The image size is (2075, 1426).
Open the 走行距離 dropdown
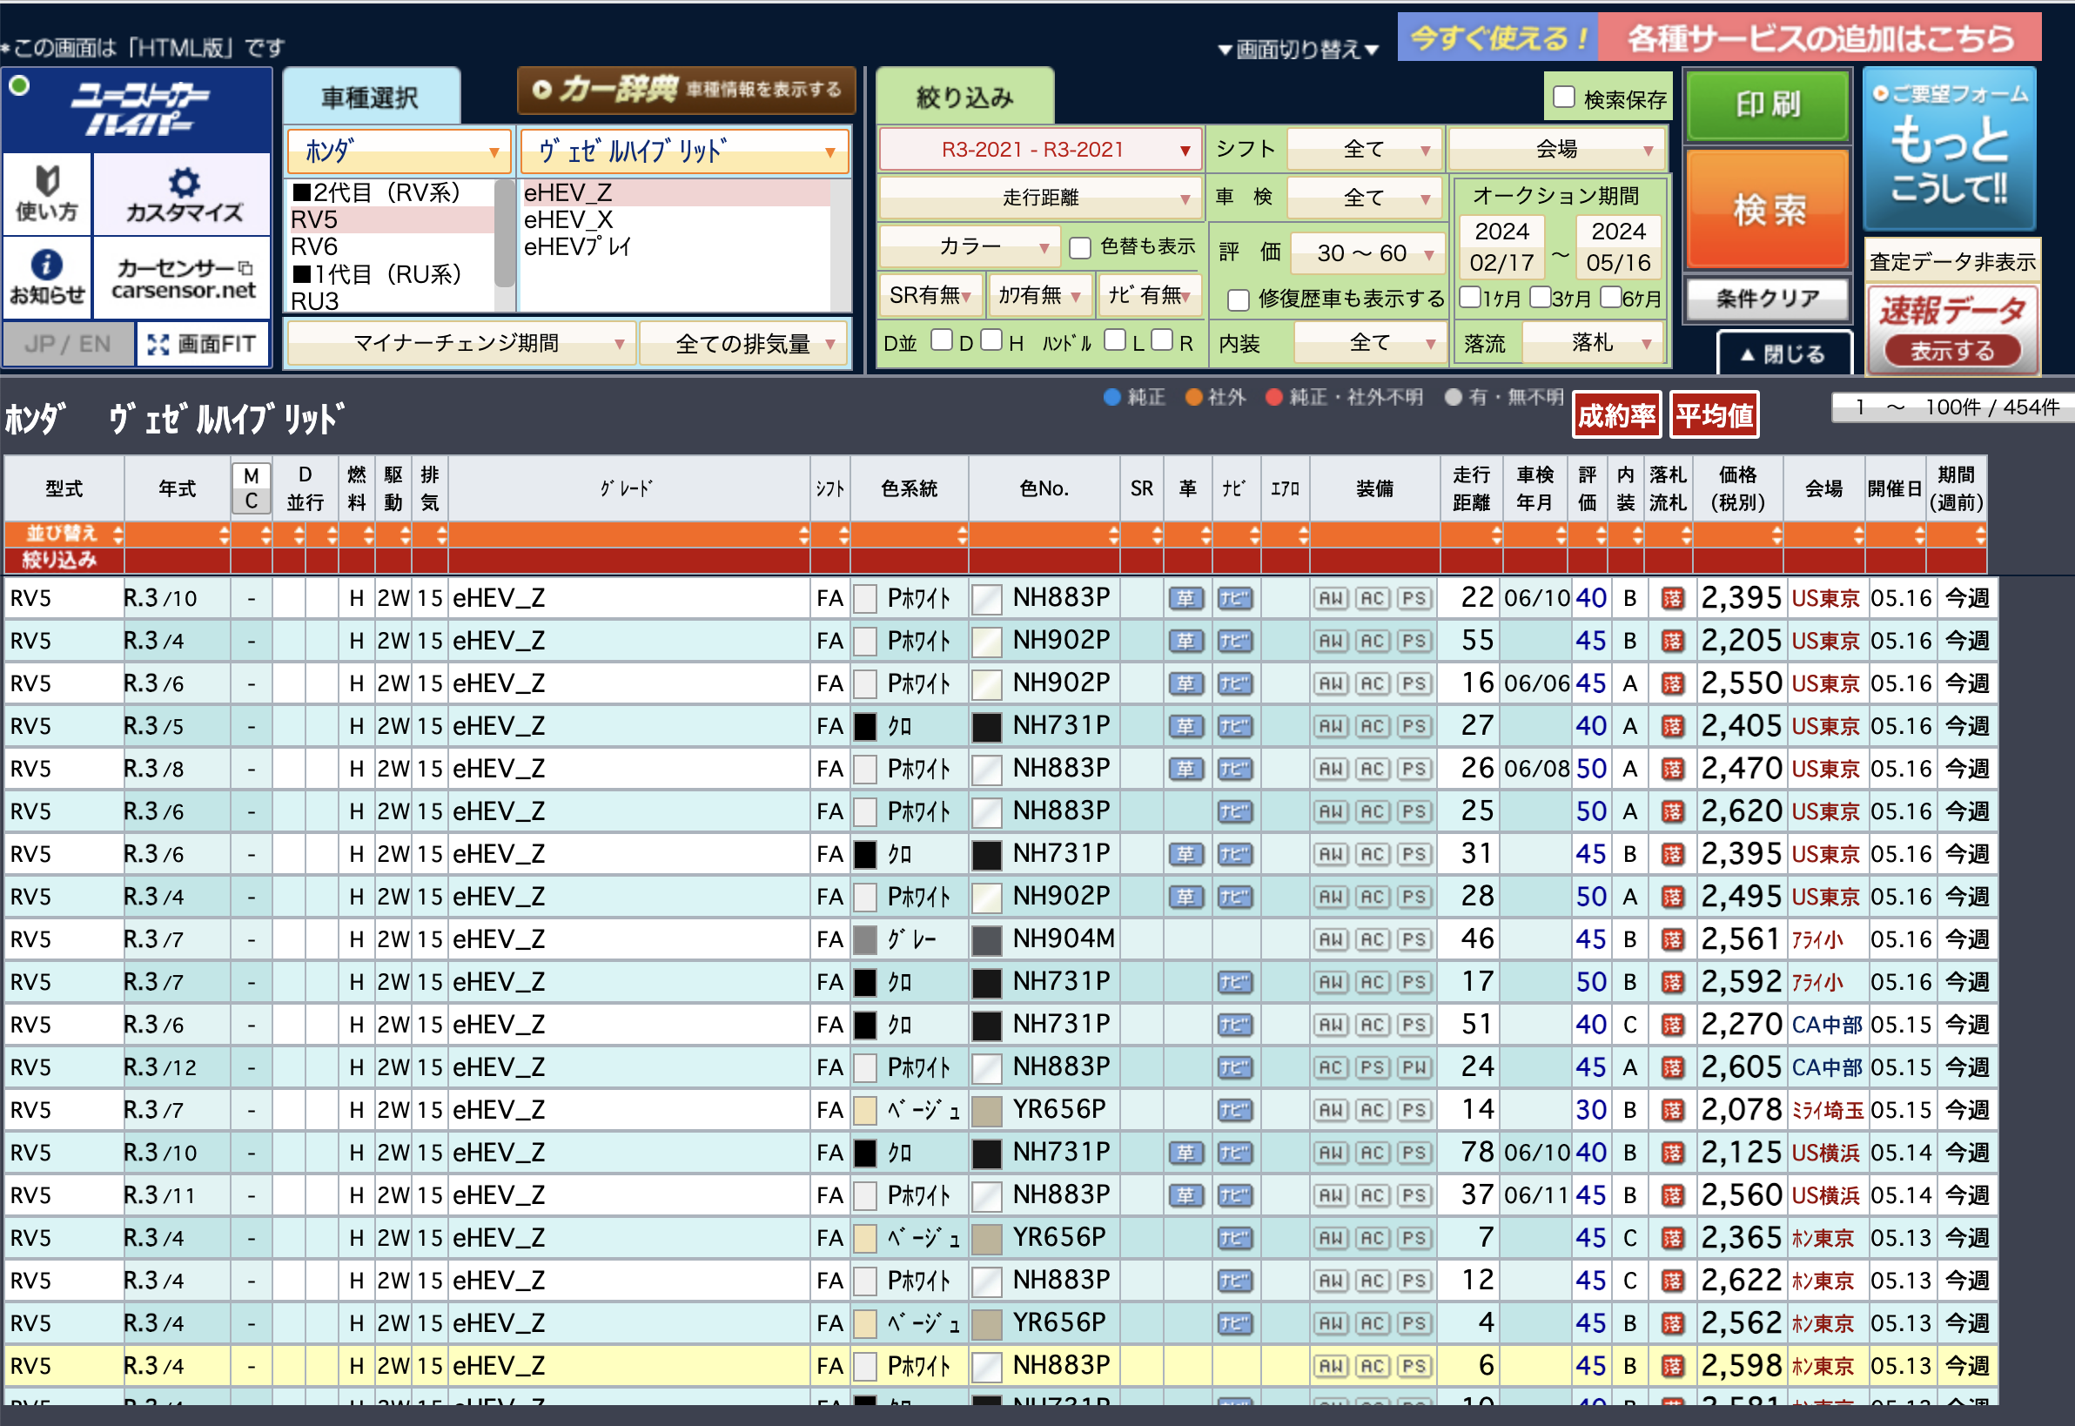click(1040, 198)
